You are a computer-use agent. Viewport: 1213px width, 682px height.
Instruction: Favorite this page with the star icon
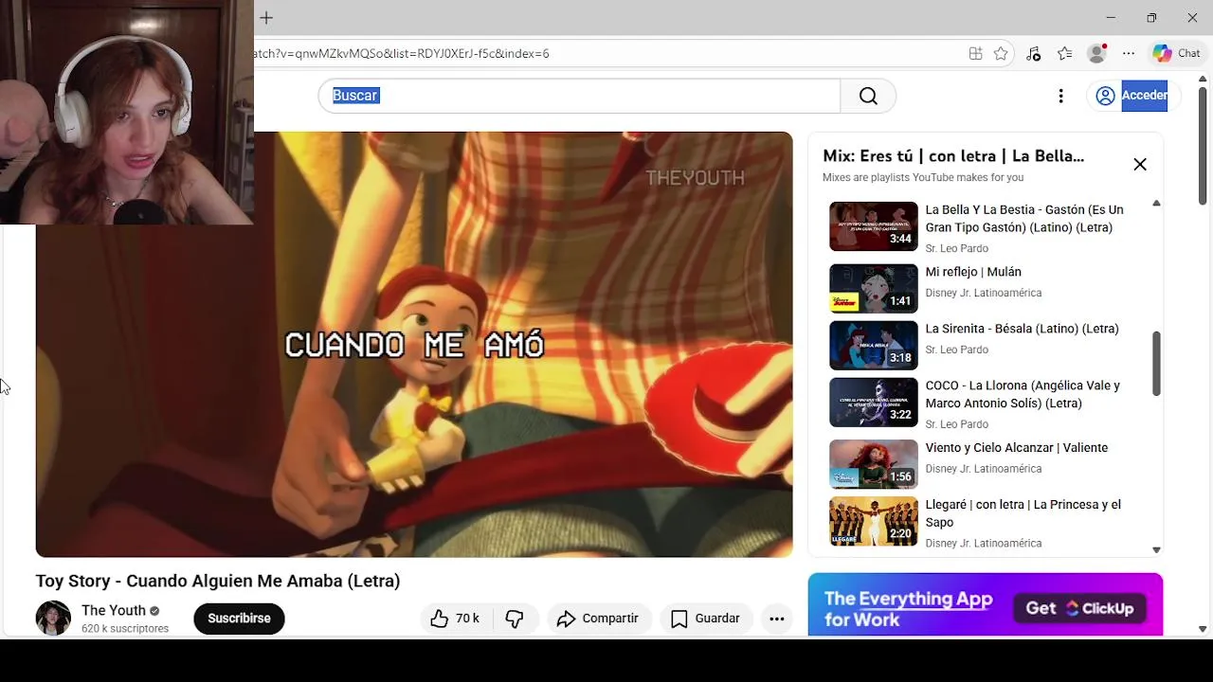pos(1001,54)
